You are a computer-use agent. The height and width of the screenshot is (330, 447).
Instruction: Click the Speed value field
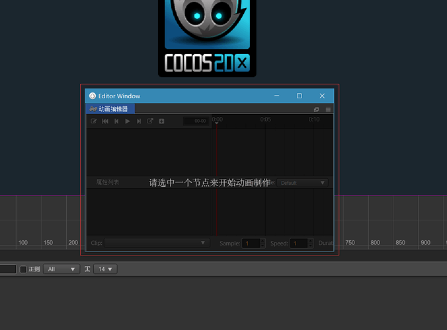coord(299,244)
